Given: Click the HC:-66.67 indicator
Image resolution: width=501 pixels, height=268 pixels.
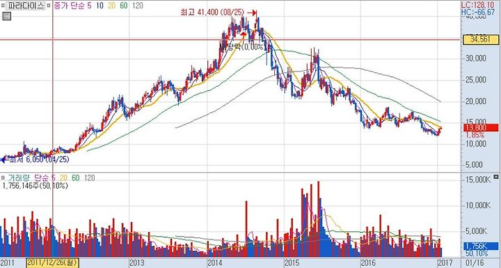Looking at the screenshot, I should [478, 12].
